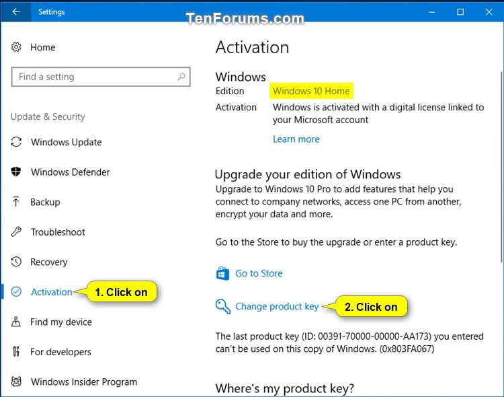The image size is (504, 397).
Task: Open Windows Update settings
Action: 67,142
